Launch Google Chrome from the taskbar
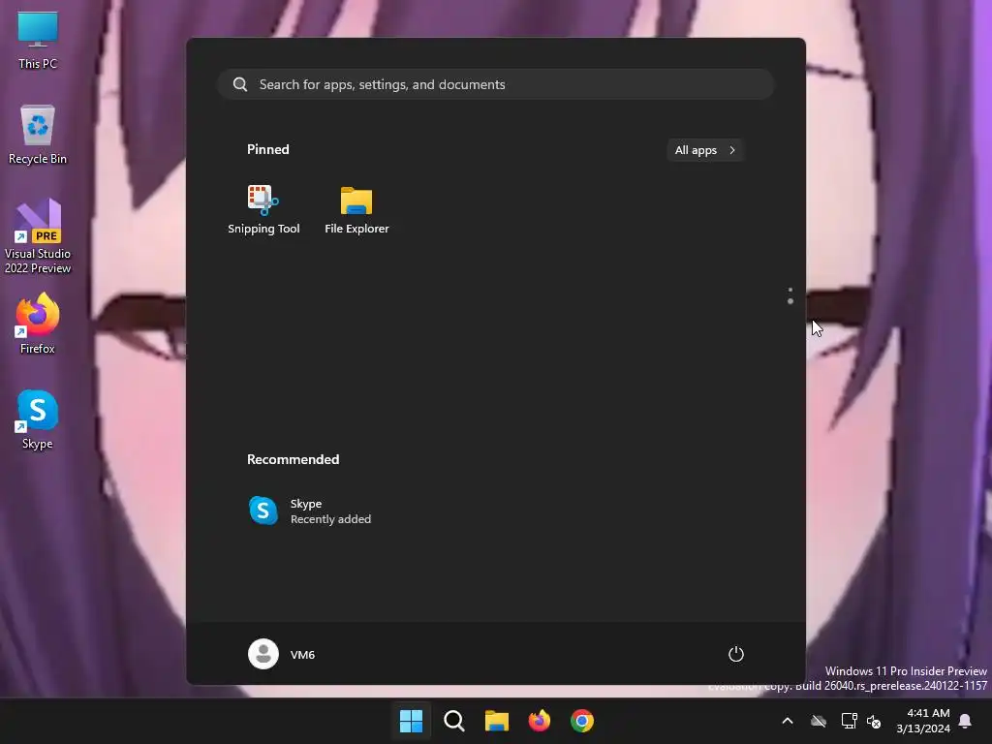This screenshot has width=992, height=744. [x=582, y=721]
